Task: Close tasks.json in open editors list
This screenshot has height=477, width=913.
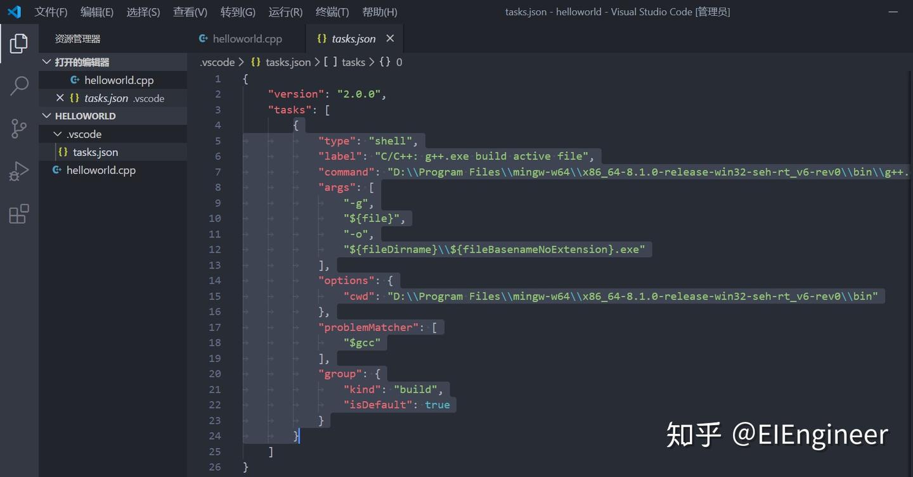Action: [60, 98]
